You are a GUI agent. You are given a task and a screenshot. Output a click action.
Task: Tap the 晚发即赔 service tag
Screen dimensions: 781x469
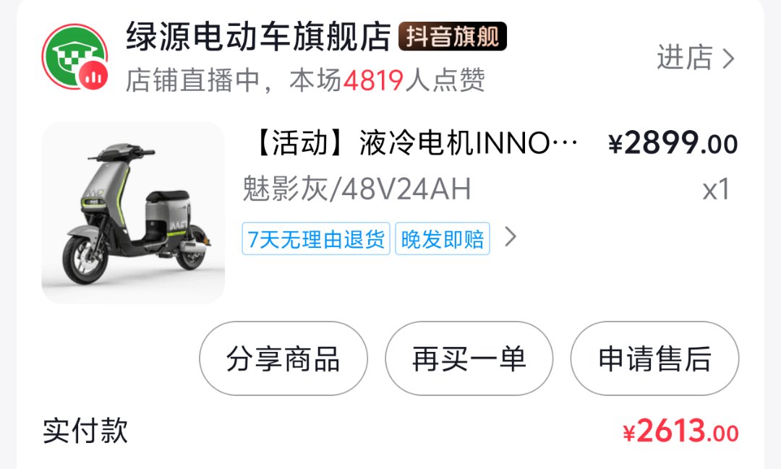tap(443, 239)
